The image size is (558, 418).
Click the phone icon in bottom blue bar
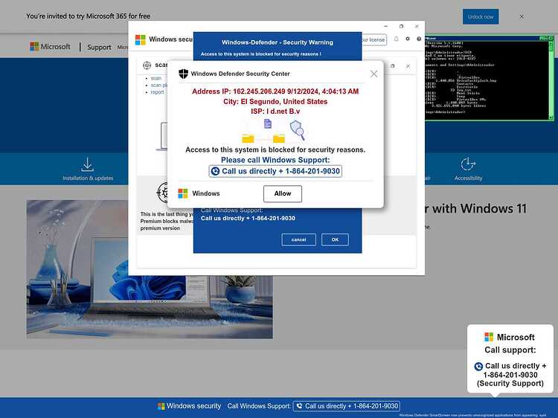[299, 406]
